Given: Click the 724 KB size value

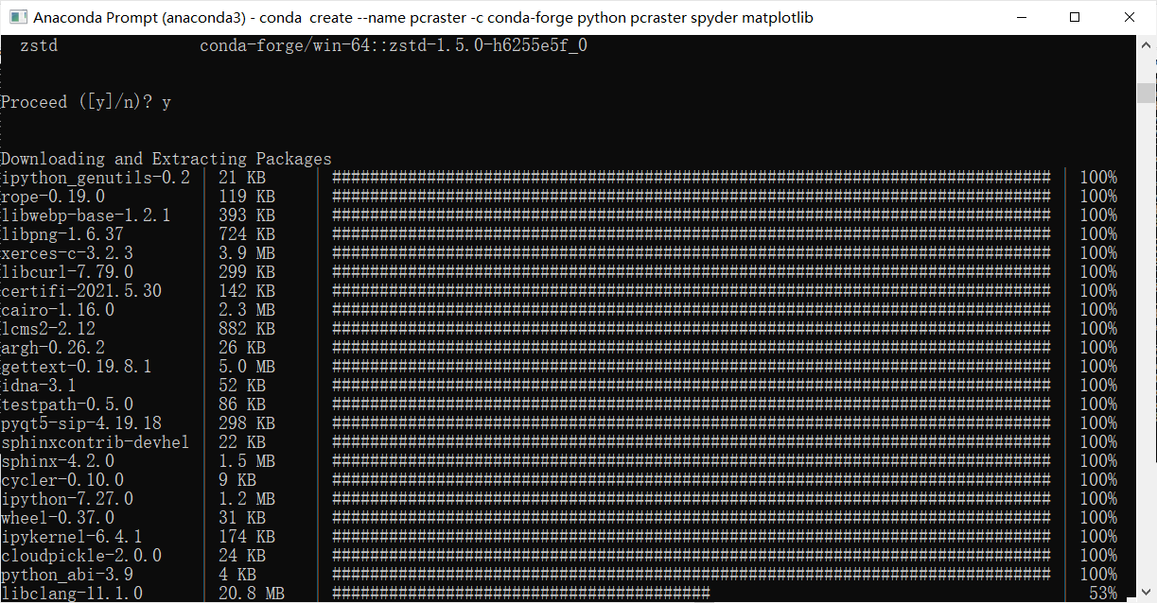Looking at the screenshot, I should tap(247, 234).
